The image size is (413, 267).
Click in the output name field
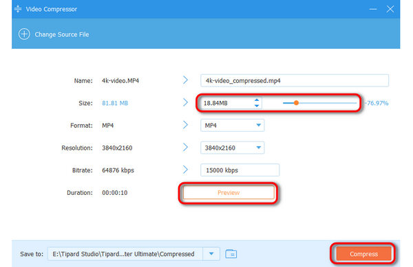tap(295, 80)
